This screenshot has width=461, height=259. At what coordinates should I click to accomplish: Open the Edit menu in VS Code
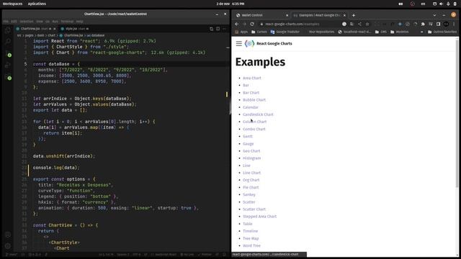[14, 22]
